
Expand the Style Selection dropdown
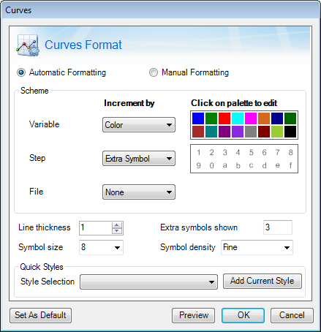148,282
